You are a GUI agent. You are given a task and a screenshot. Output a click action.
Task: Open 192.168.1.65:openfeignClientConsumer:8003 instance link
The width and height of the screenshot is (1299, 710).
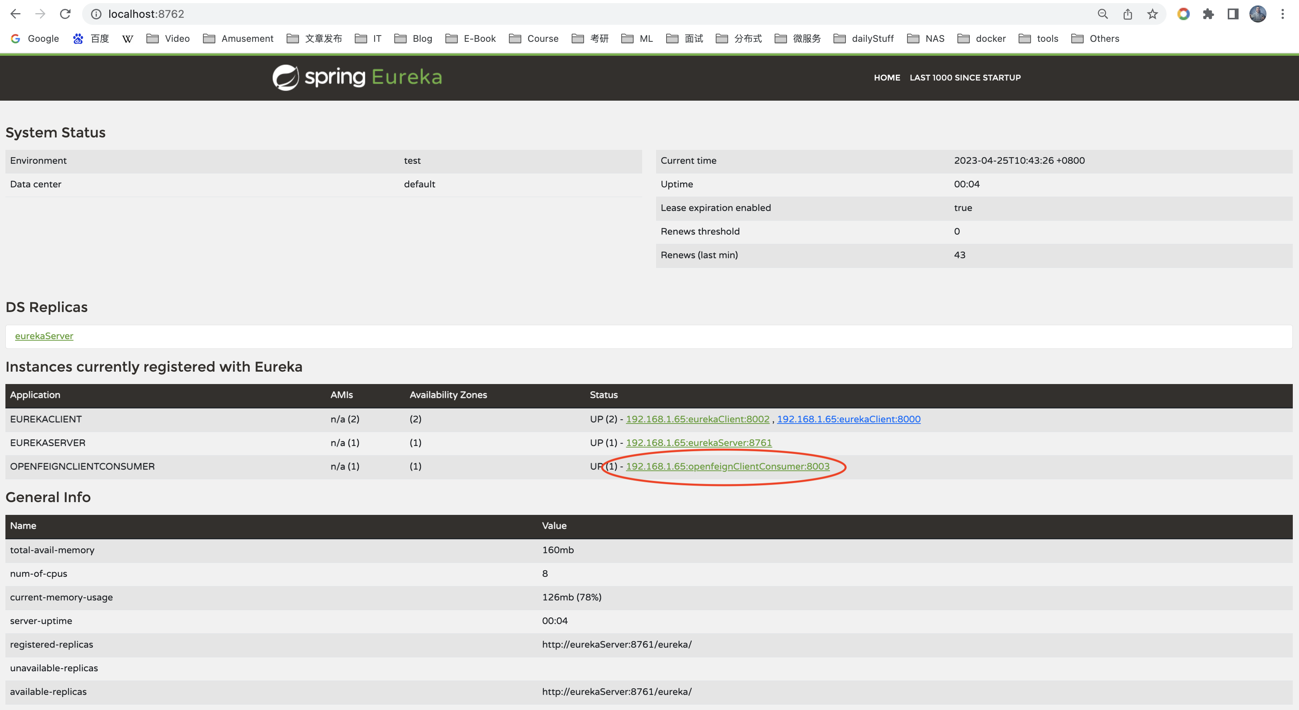click(x=727, y=466)
